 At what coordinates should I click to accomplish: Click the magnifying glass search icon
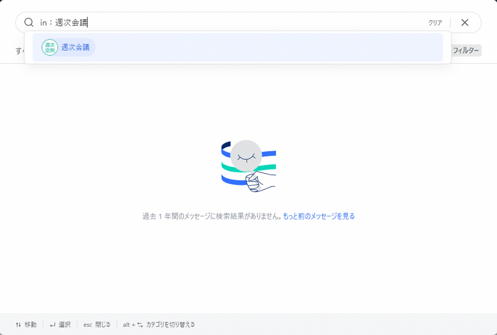[29, 22]
